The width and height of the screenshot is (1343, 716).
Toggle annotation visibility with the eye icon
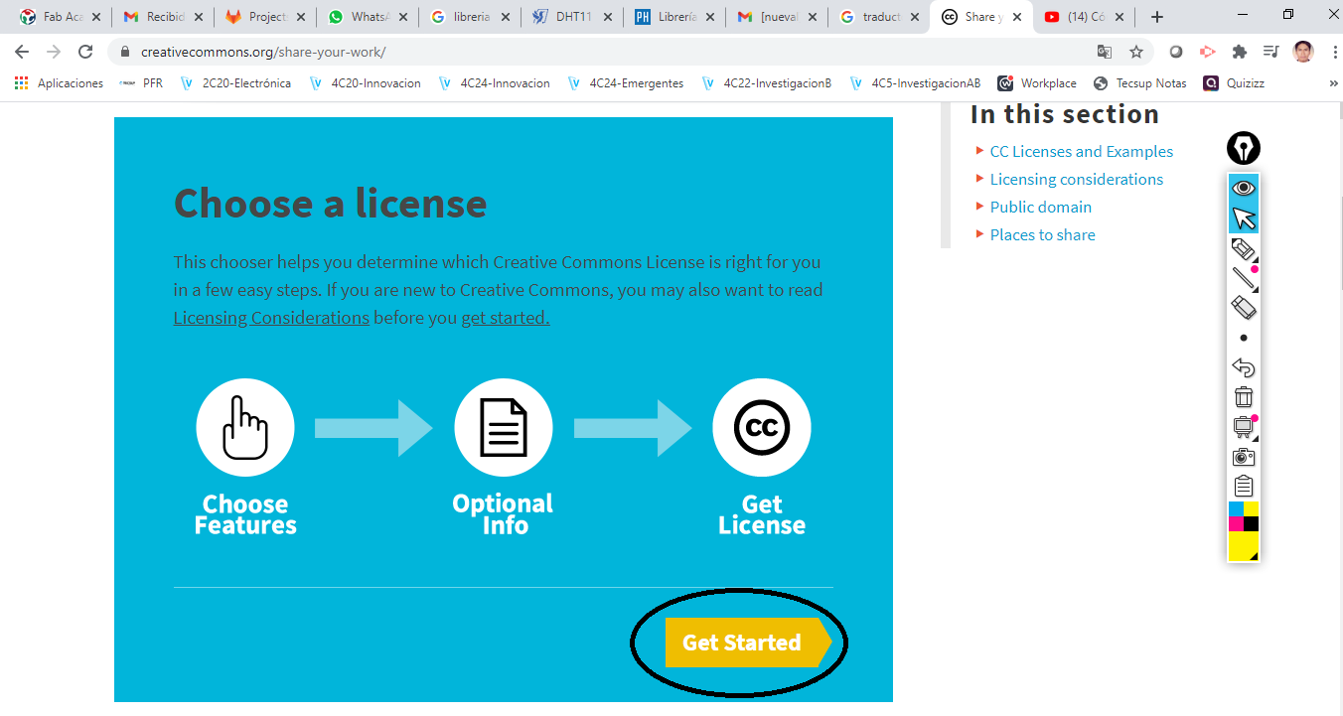point(1244,188)
